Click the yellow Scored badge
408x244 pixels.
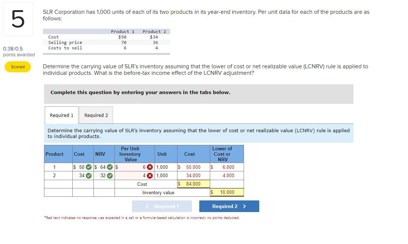[x=18, y=67]
